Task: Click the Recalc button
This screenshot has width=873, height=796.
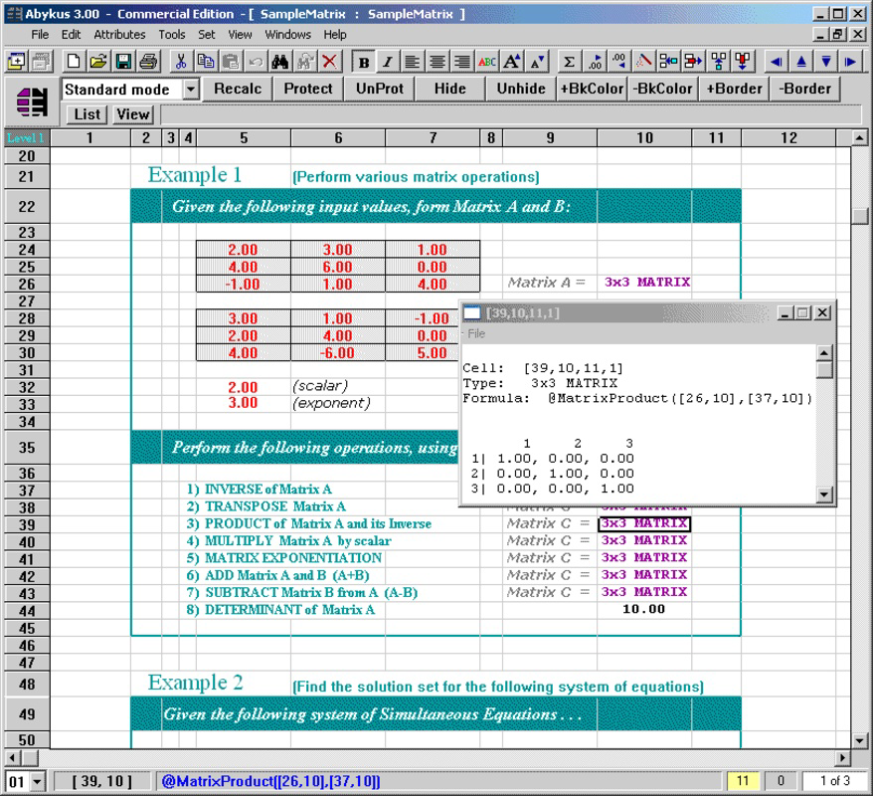Action: pos(238,90)
